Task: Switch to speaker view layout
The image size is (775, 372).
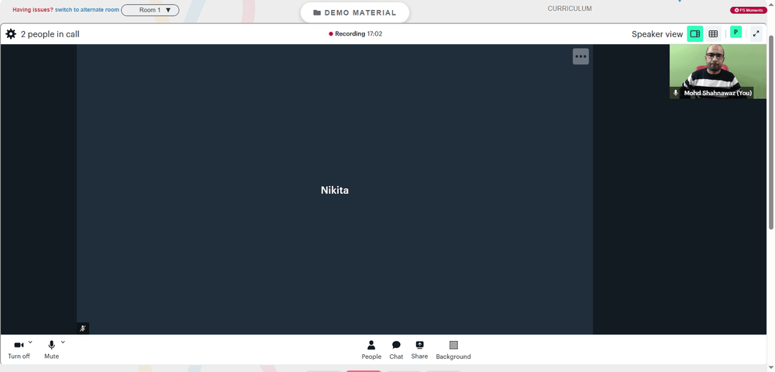Action: point(695,34)
